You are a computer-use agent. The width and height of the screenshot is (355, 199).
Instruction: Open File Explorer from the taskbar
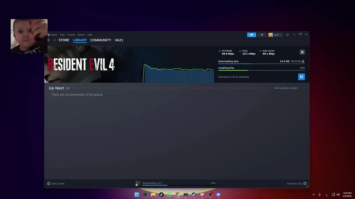click(x=153, y=195)
